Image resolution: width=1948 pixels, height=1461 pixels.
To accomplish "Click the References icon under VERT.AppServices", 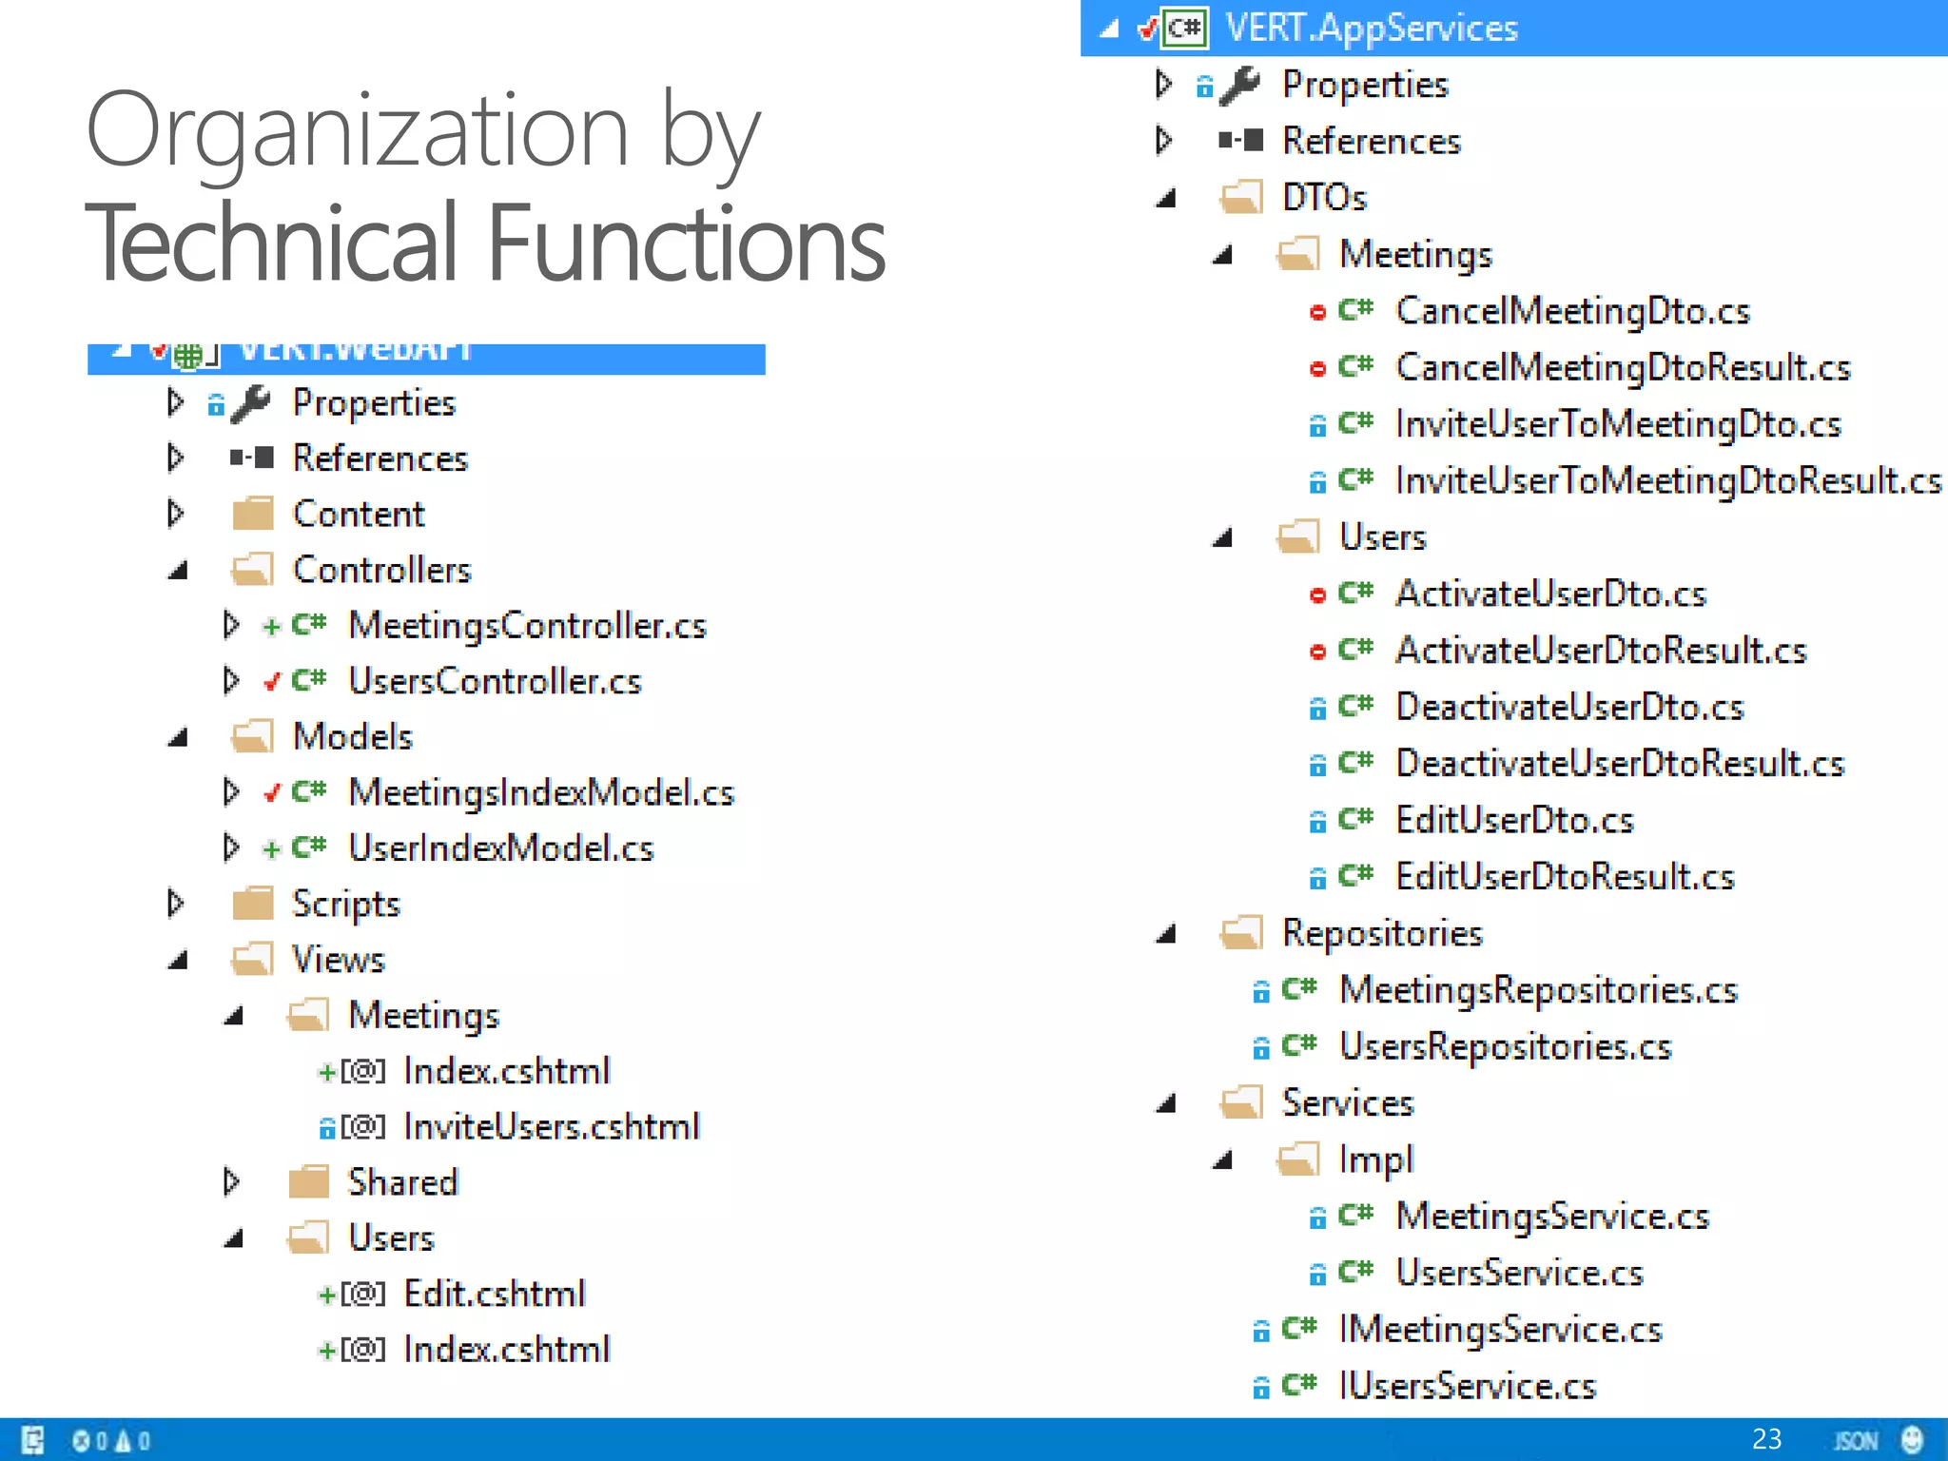I will point(1241,141).
